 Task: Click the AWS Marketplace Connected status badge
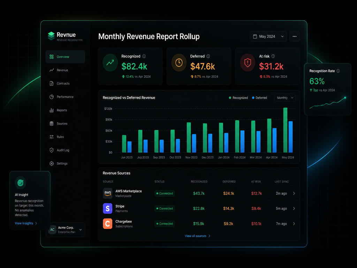(165, 193)
